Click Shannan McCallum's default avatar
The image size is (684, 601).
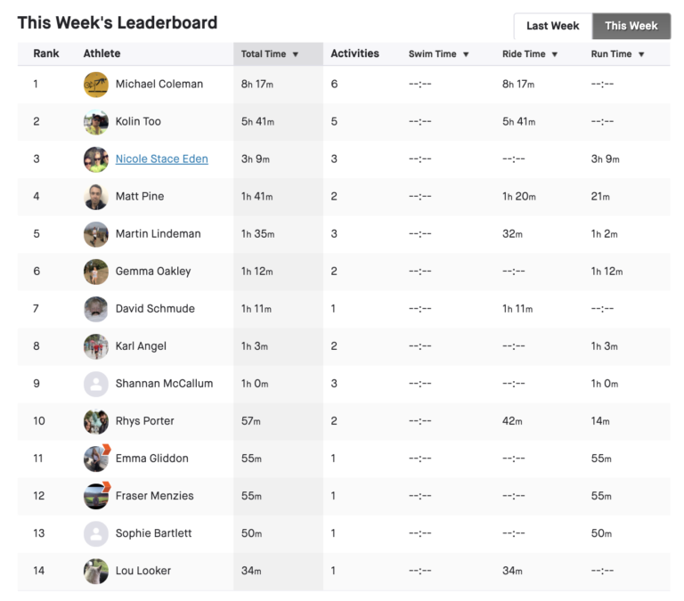96,384
